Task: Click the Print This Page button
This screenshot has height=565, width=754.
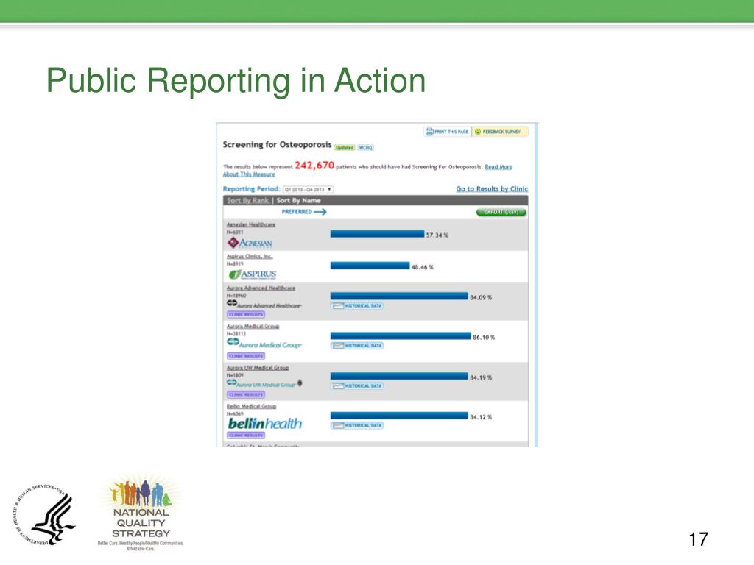Action: [447, 132]
